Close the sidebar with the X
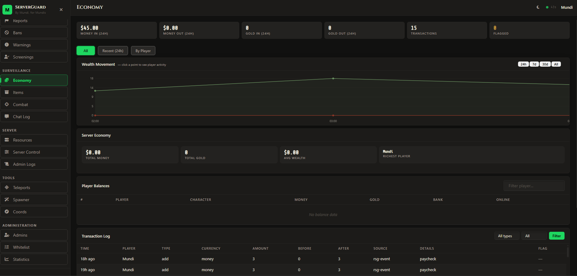The height and width of the screenshot is (276, 577). [61, 10]
